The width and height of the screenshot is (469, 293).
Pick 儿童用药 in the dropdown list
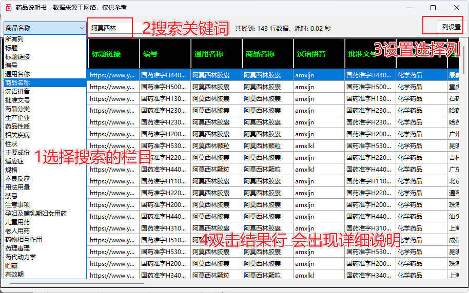pyautogui.click(x=17, y=222)
